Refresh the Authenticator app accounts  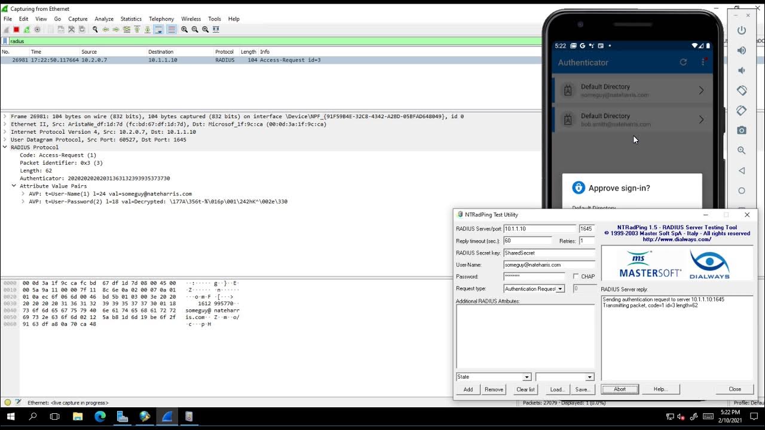point(683,62)
